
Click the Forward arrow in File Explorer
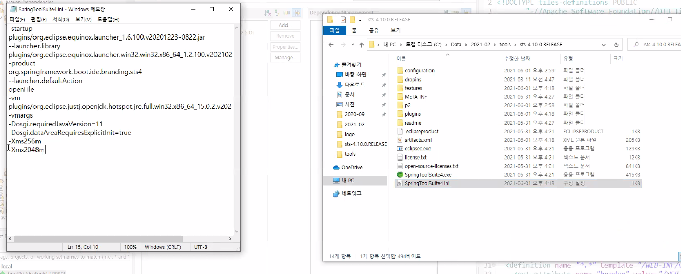343,45
